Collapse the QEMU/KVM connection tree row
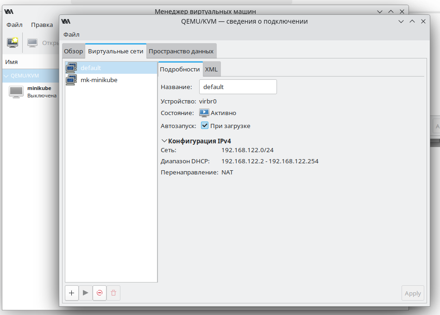Image resolution: width=440 pixels, height=315 pixels. click(x=6, y=76)
